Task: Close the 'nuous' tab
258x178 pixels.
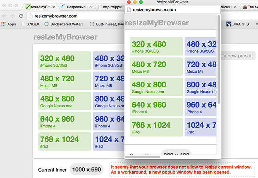Action: click(x=235, y=7)
